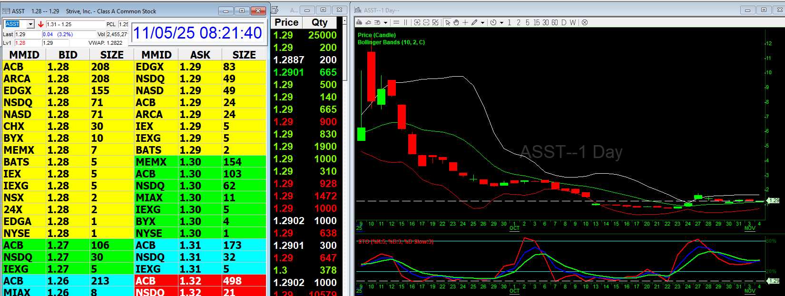This screenshot has width=785, height=296.
Task: Select the arrow pointer tool
Action: (448, 22)
